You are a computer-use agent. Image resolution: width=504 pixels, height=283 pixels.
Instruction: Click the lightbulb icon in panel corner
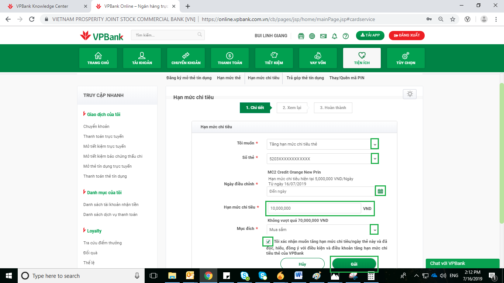410,94
